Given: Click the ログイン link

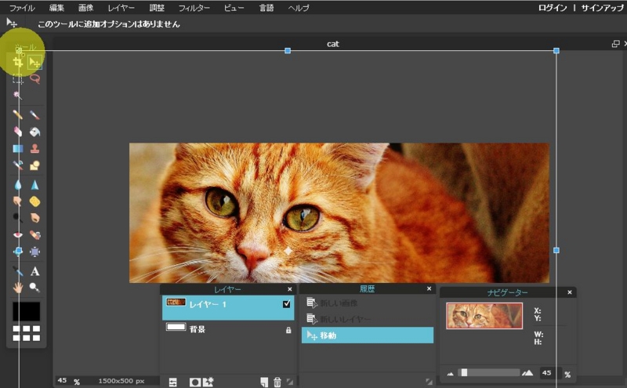Looking at the screenshot, I should pyautogui.click(x=553, y=8).
